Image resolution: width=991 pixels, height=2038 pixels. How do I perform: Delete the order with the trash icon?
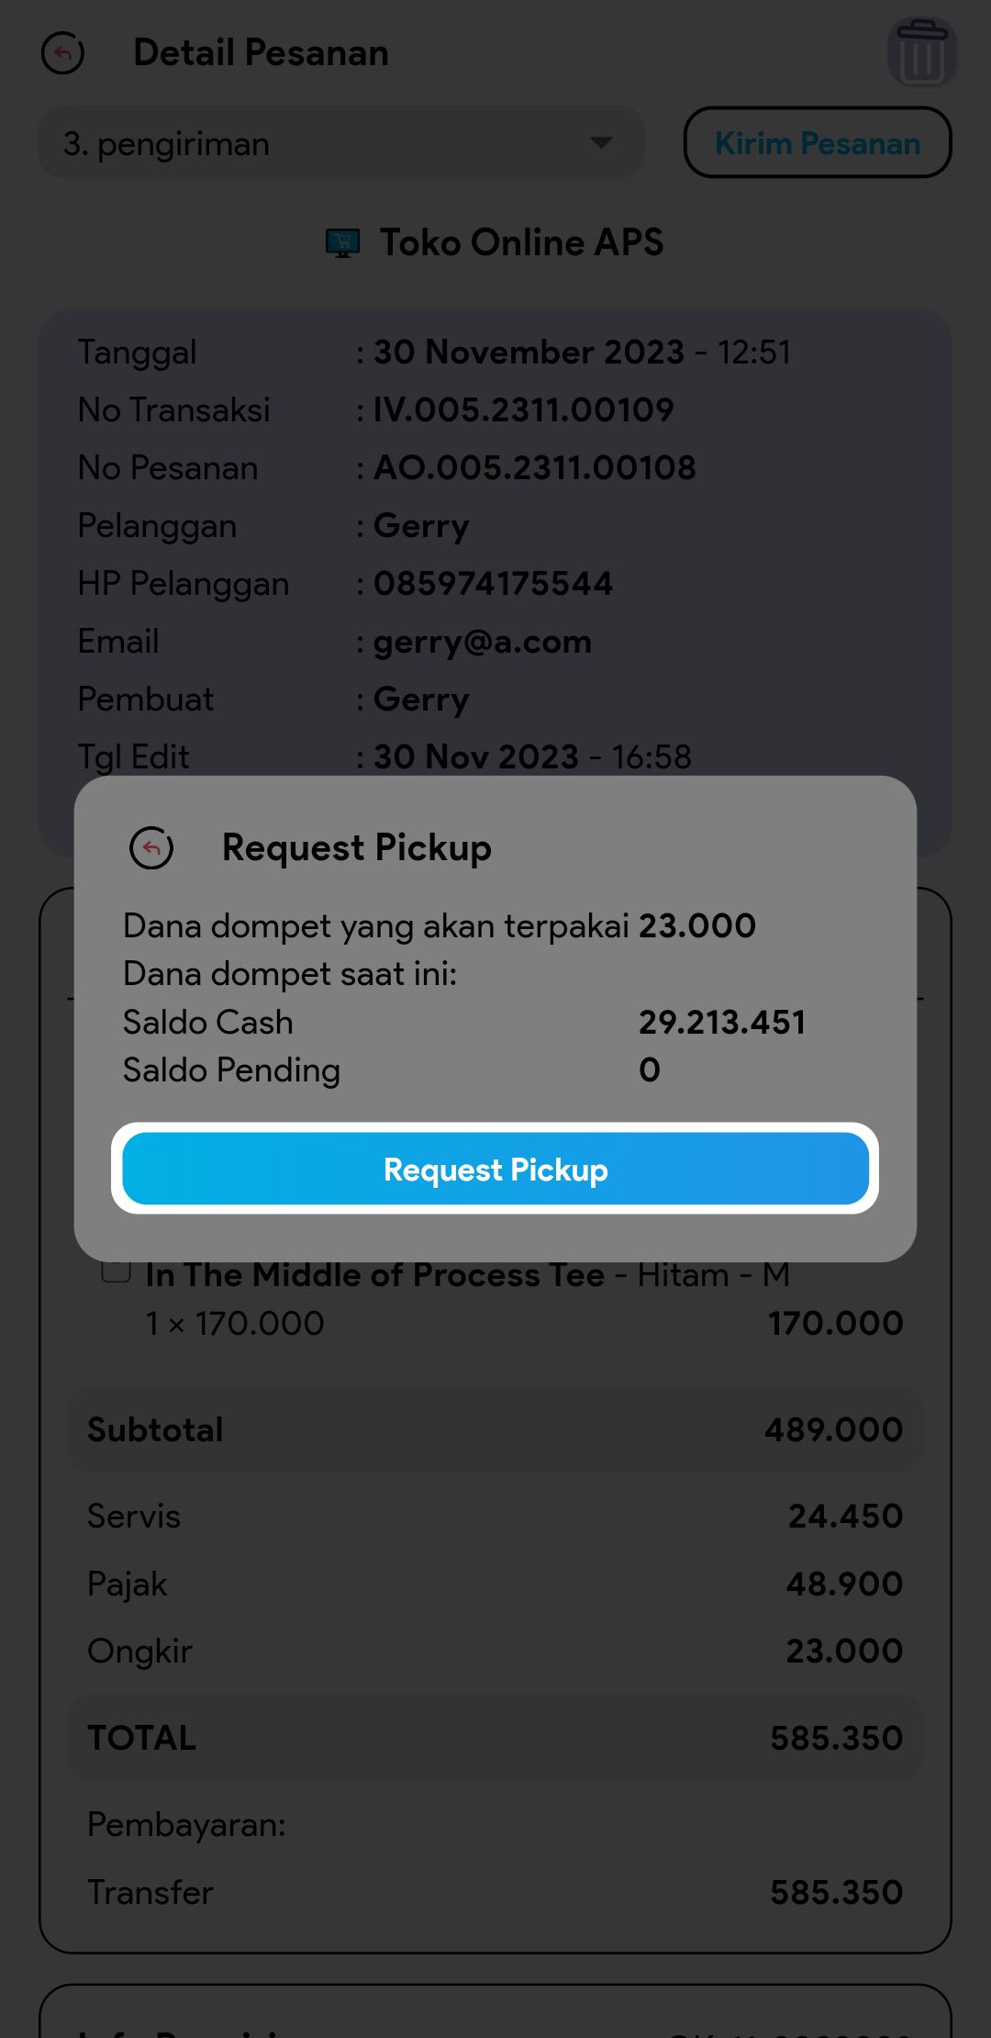(x=921, y=53)
